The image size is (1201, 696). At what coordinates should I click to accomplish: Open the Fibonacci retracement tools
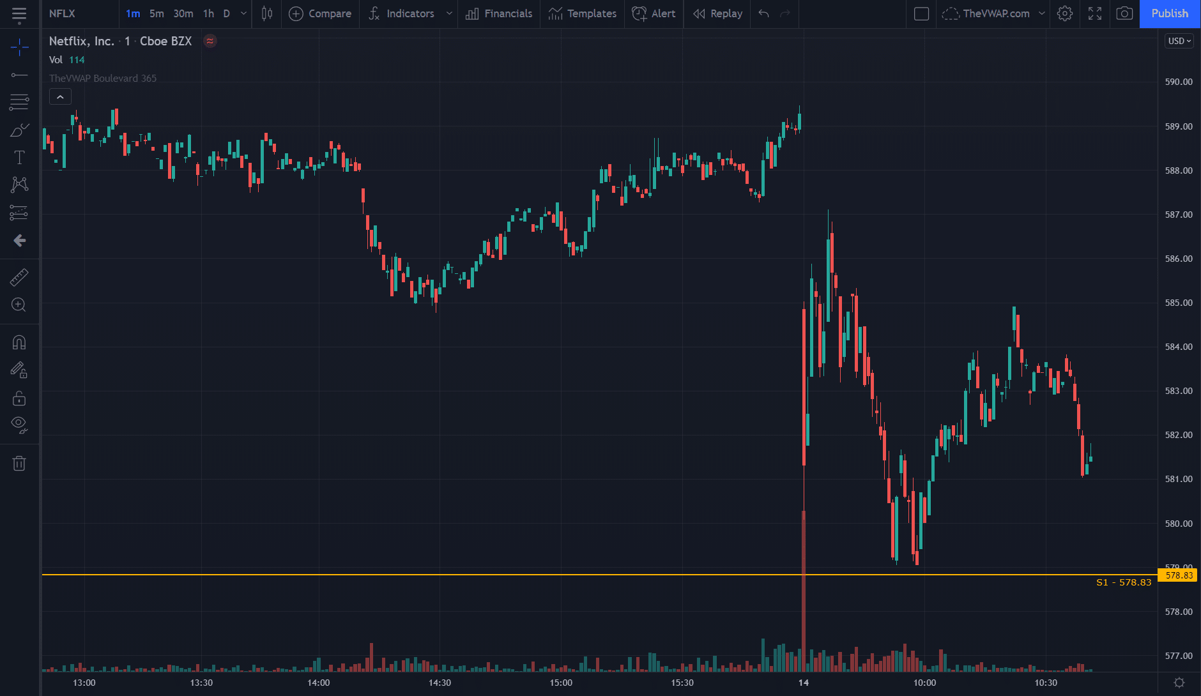(19, 102)
